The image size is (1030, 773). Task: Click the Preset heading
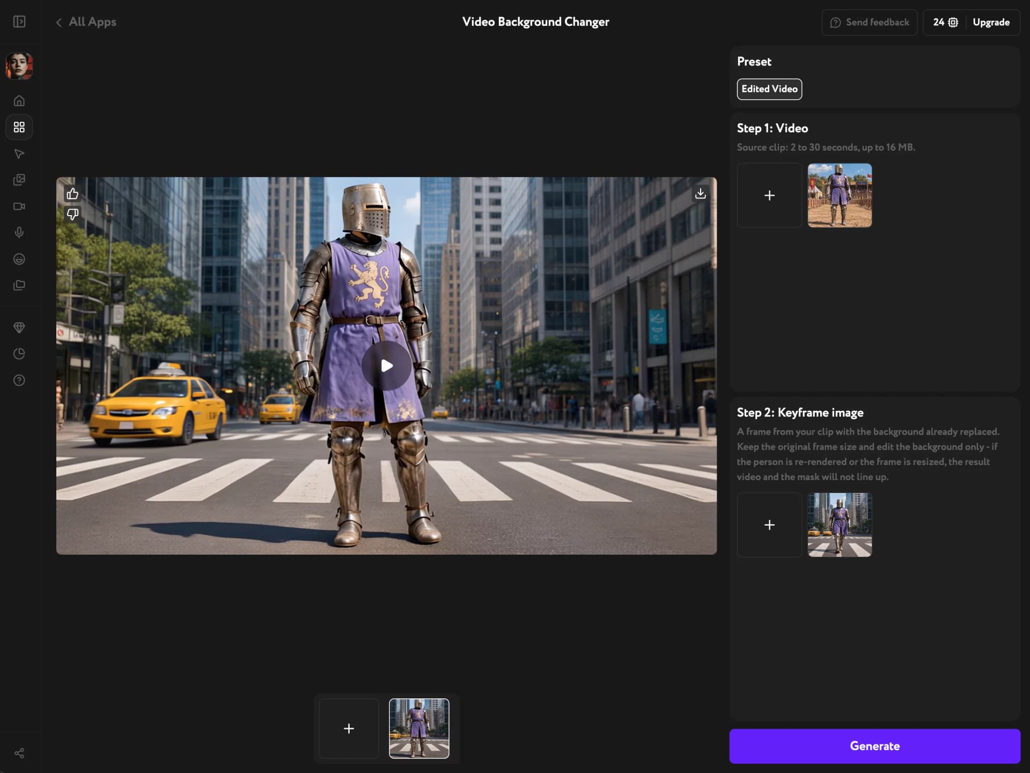[x=754, y=62]
